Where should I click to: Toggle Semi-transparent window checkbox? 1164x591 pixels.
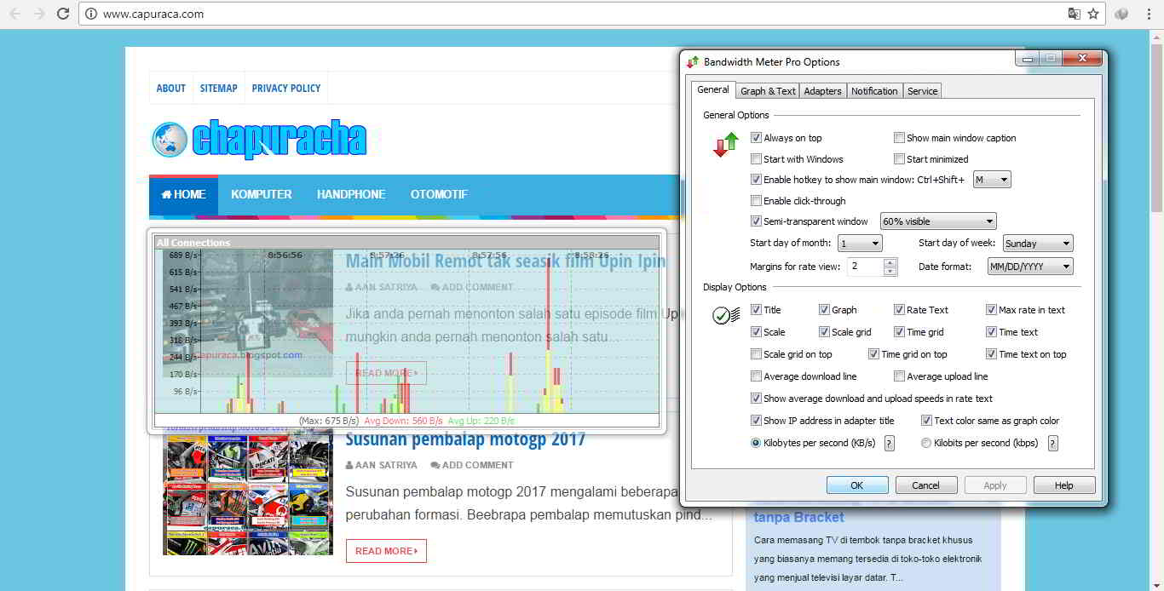(x=756, y=221)
